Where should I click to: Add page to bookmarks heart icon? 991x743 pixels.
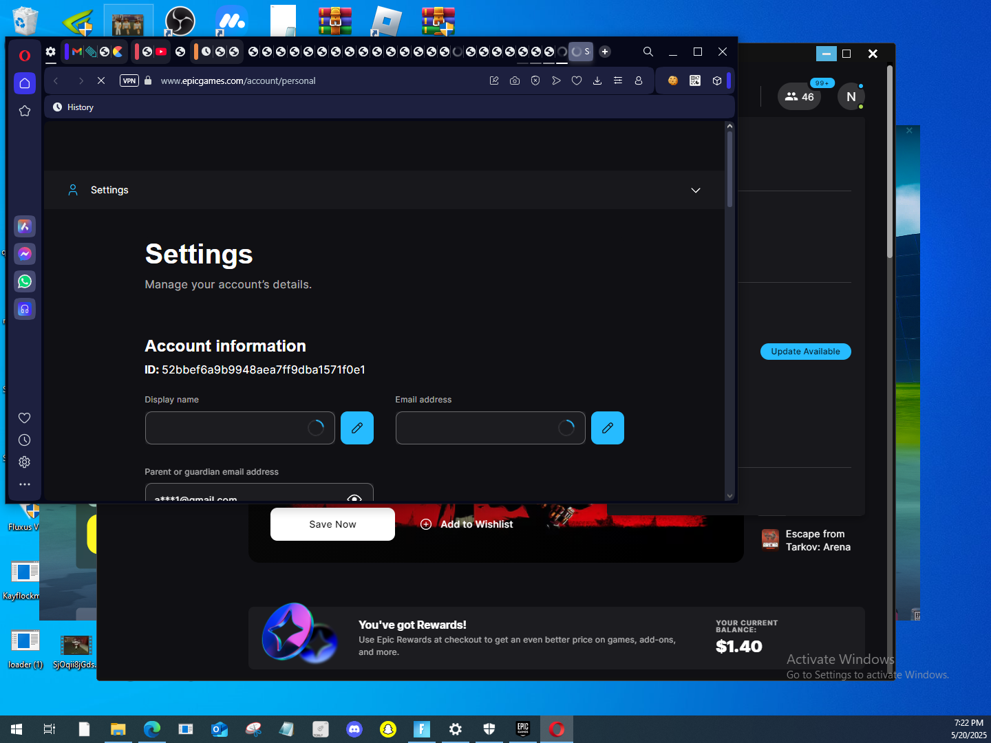point(577,80)
